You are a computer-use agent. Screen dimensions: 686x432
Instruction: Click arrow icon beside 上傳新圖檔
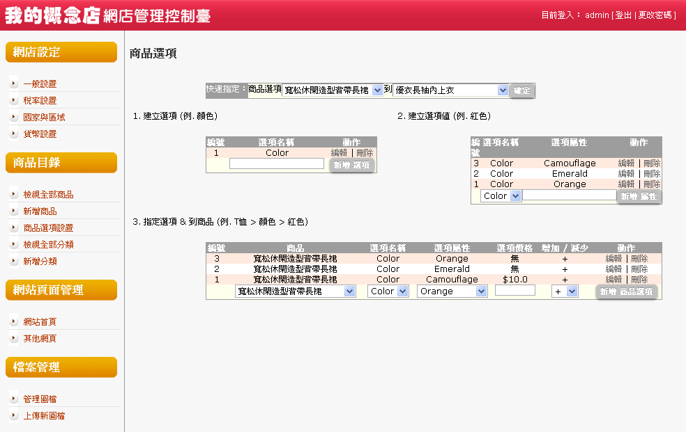[x=14, y=416]
